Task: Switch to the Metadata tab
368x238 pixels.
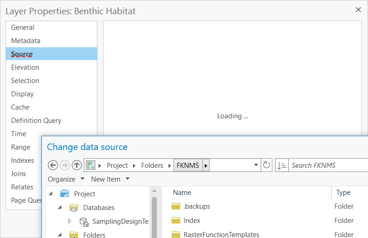Action: (26, 41)
